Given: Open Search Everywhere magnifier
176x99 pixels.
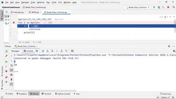Looking at the screenshot, I should click(174, 7).
